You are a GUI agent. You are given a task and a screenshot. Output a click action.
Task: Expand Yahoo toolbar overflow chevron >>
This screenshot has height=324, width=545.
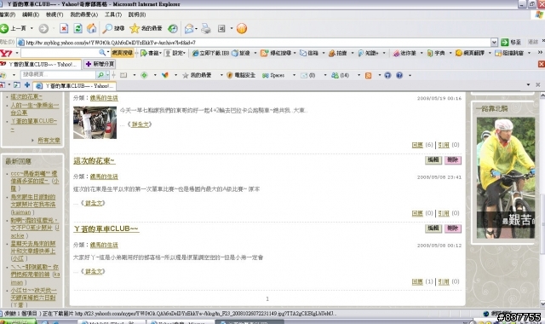tap(540, 53)
